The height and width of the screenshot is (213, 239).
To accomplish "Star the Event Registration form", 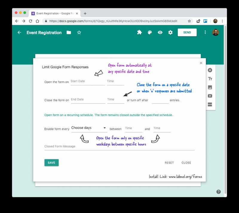I will pyautogui.click(x=79, y=32).
